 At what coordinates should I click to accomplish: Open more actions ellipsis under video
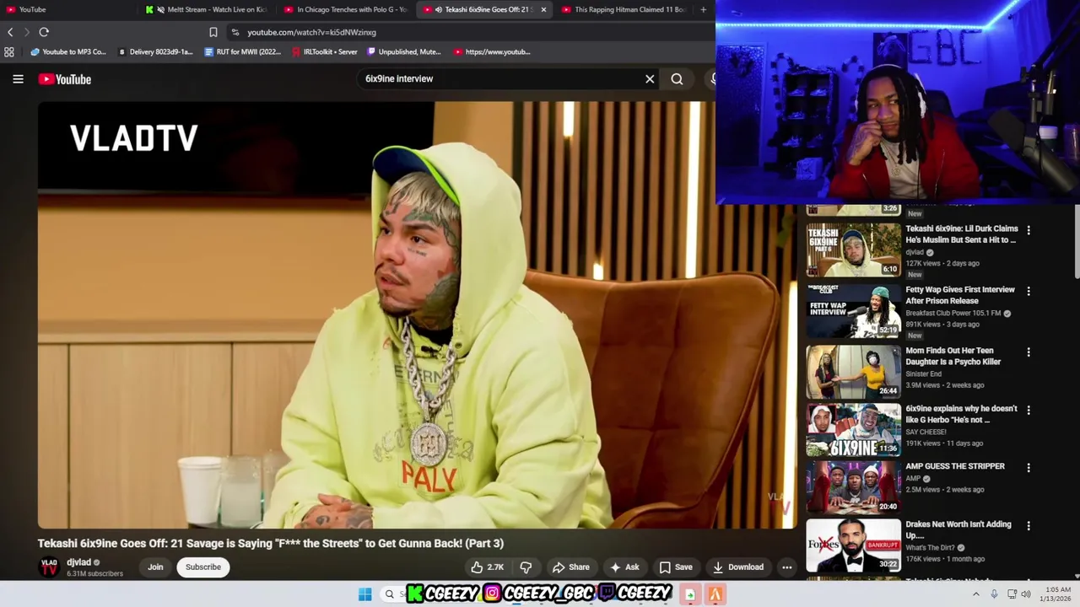[x=786, y=567]
